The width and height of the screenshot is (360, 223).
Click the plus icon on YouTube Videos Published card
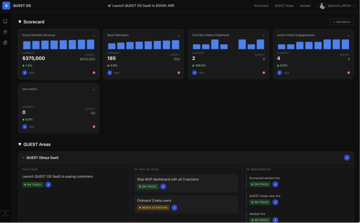coord(263,35)
